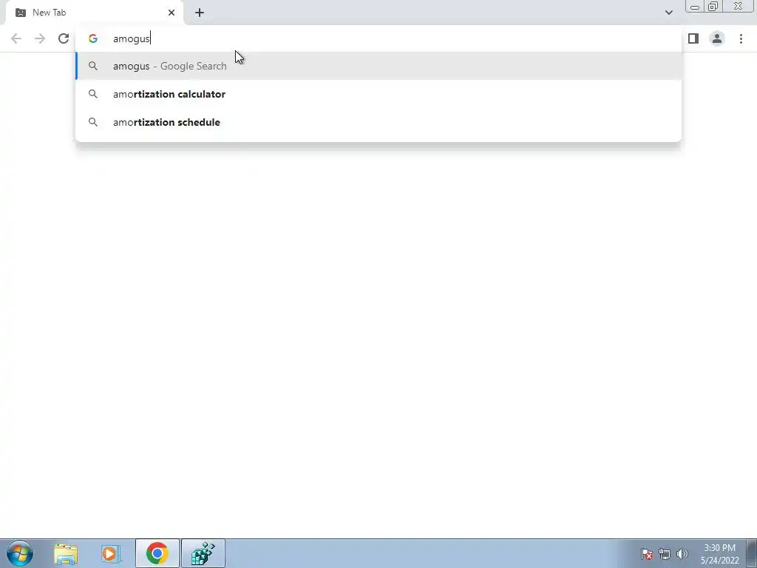Click the browser back arrow
757x568 pixels.
(x=16, y=38)
